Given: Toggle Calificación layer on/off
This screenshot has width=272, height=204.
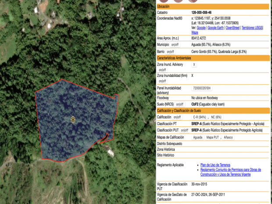Looking at the screenshot, I should point(177,117).
